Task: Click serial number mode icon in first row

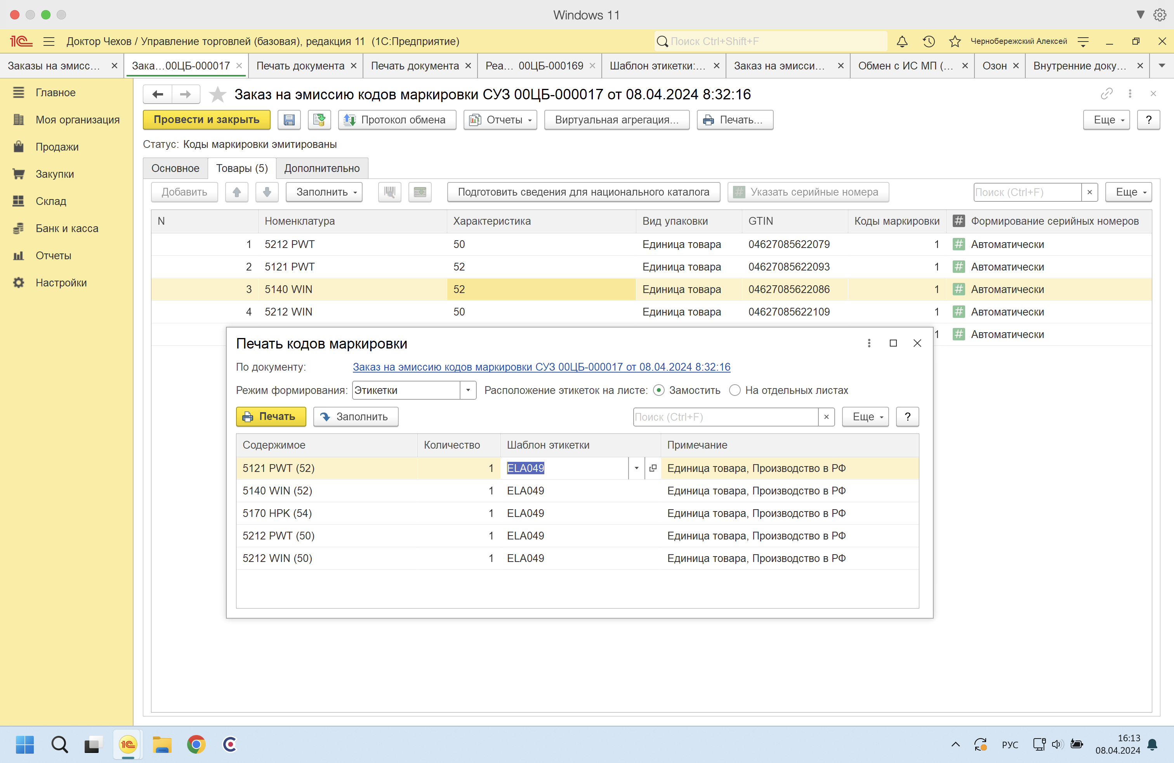Action: click(x=958, y=244)
